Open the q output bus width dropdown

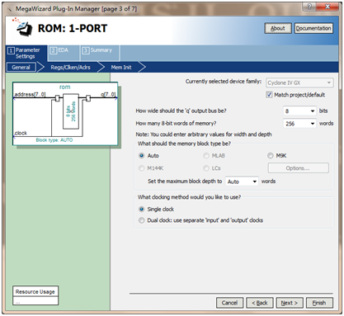point(299,111)
